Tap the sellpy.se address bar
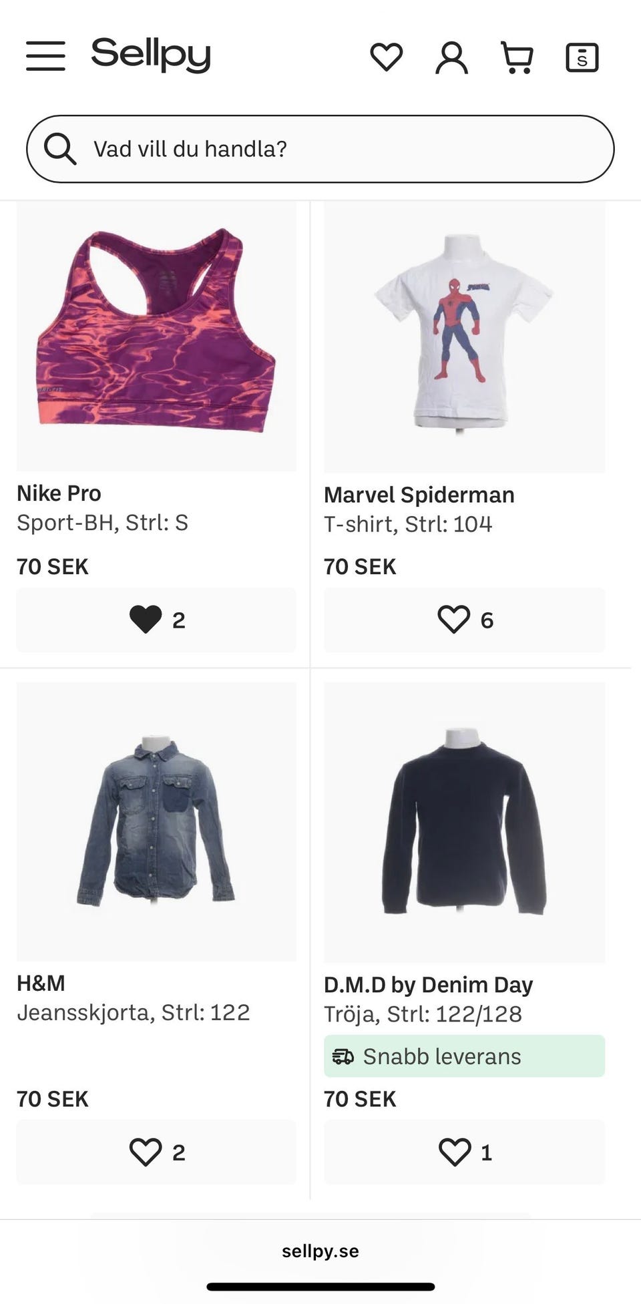This screenshot has width=641, height=1304. (320, 1251)
